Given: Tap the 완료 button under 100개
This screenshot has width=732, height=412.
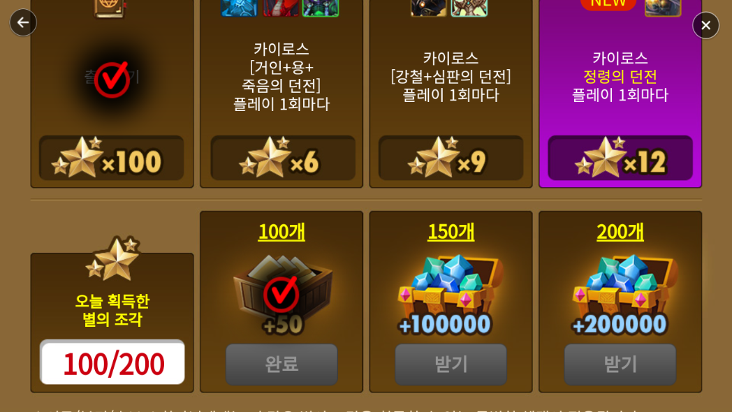Looking at the screenshot, I should [281, 365].
